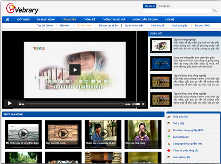Viewport: 221px width, 164px height.
Task: Open first Tạp chí nông nghiệp video thumbnail
Action: [x=161, y=45]
